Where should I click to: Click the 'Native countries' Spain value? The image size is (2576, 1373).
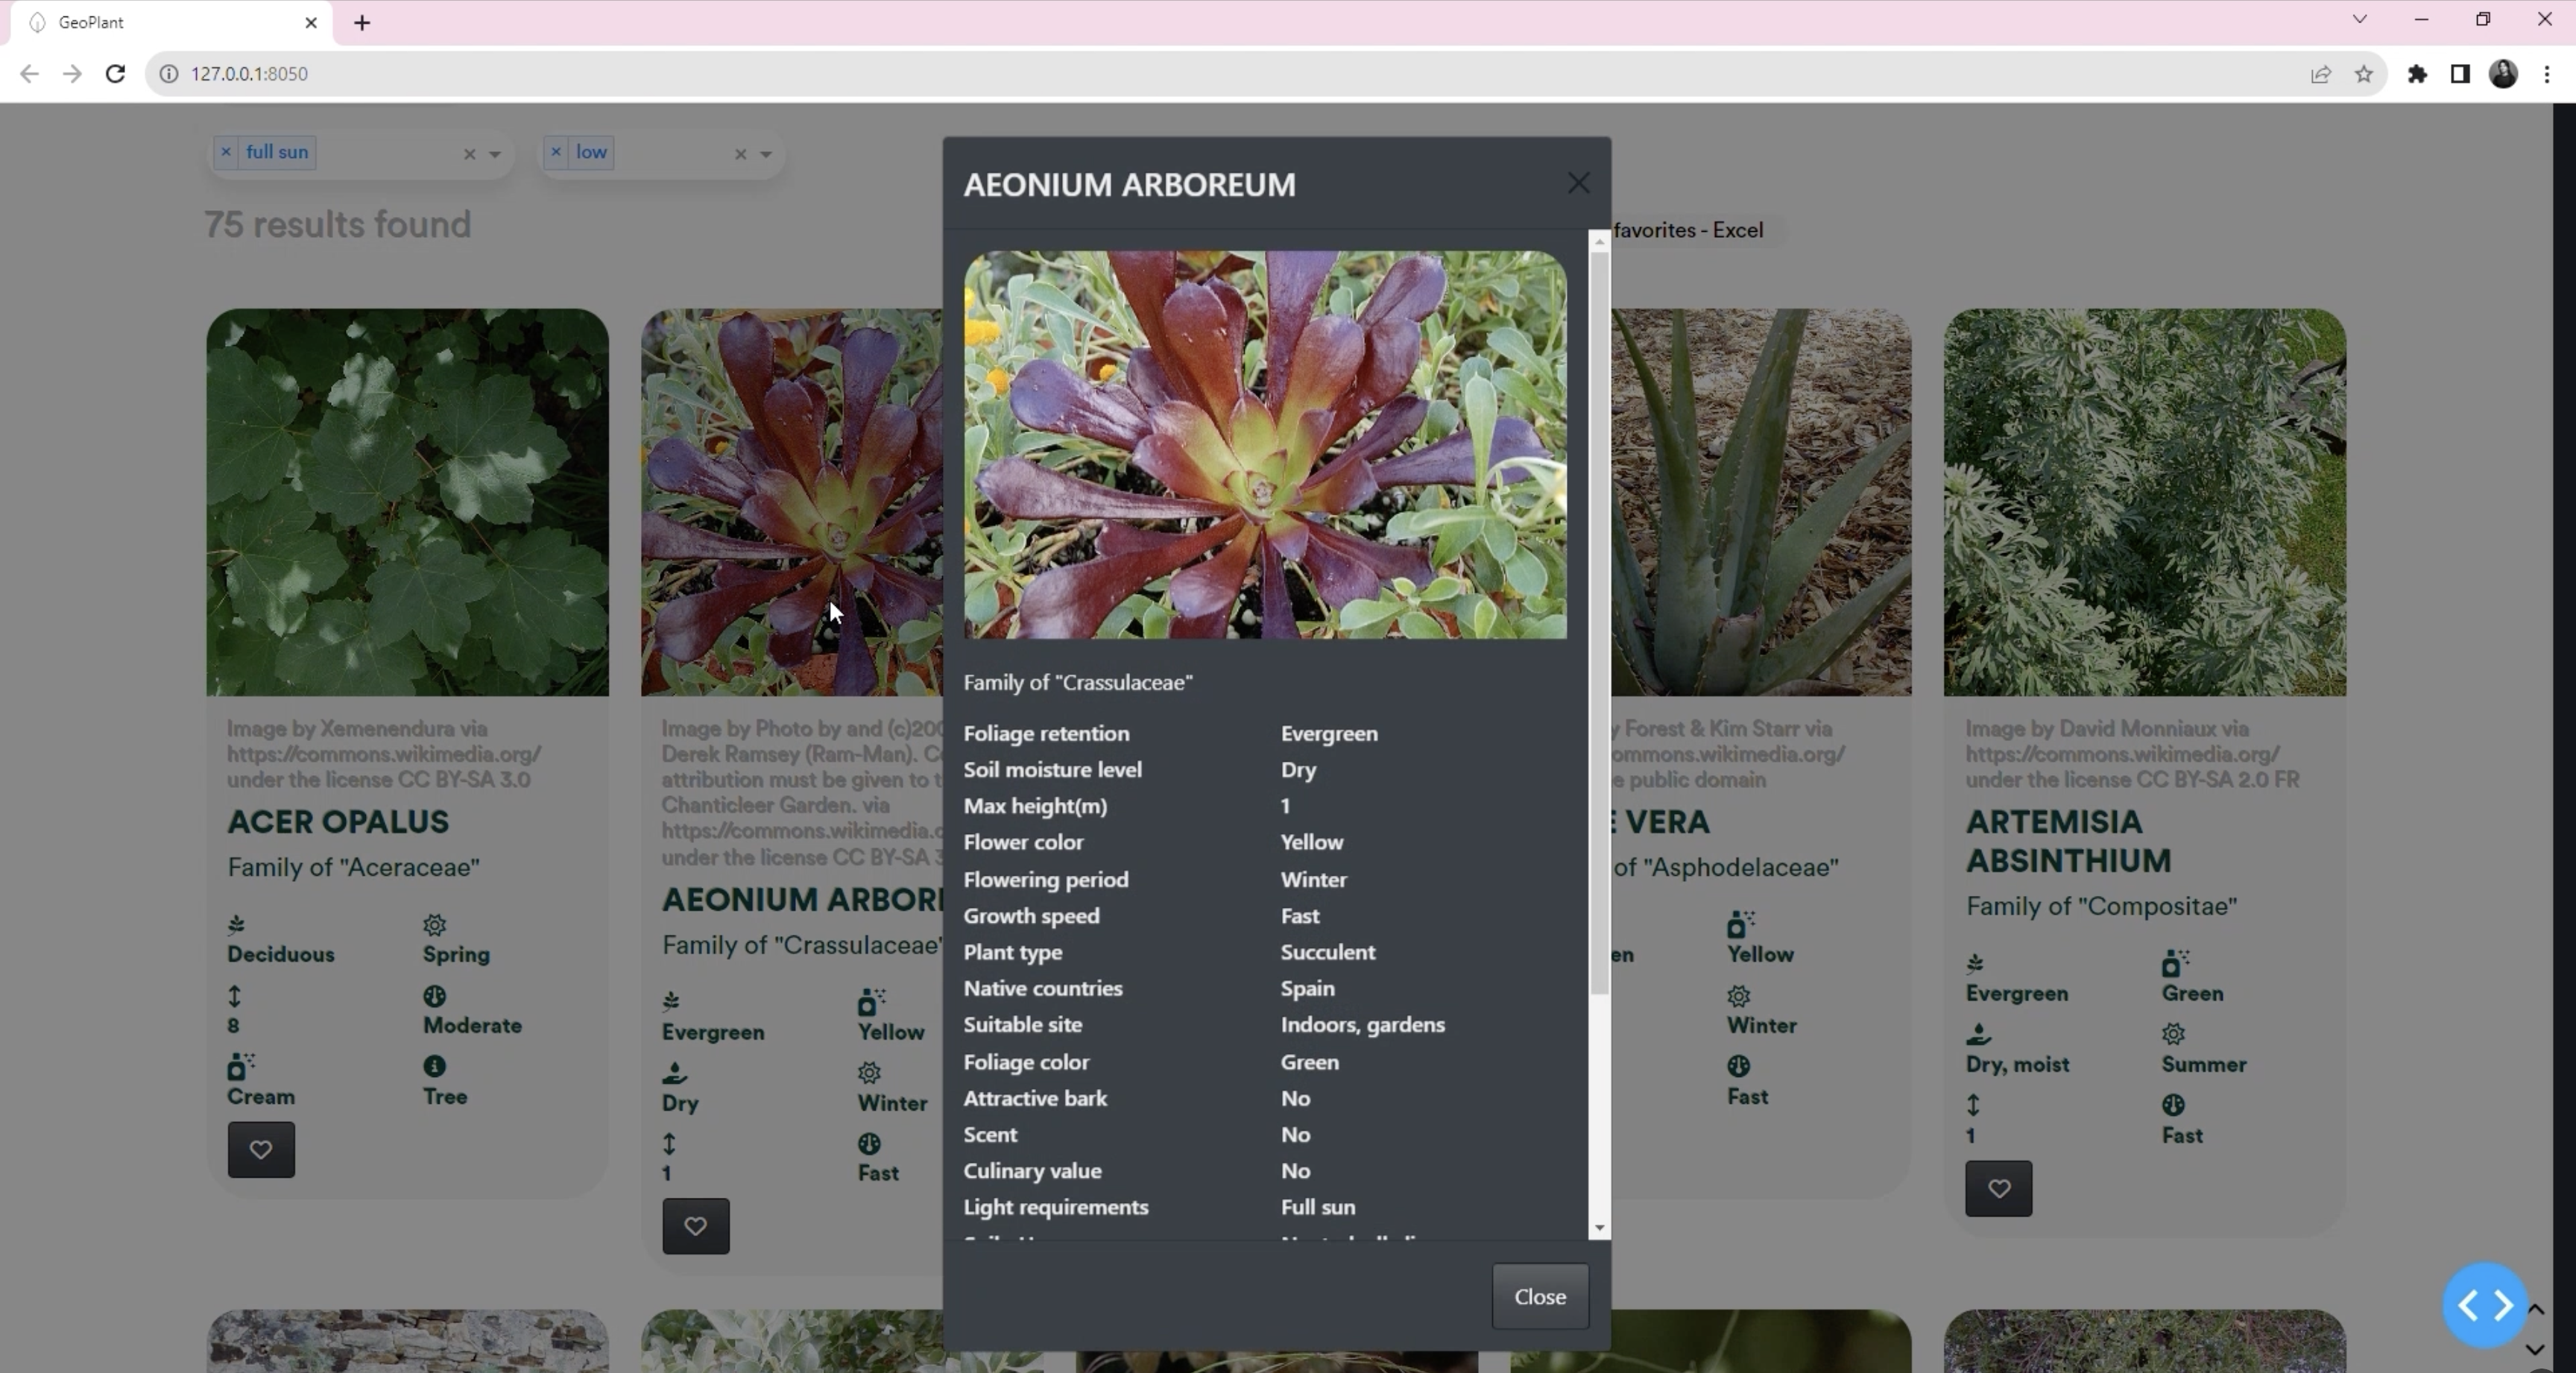click(x=1308, y=988)
